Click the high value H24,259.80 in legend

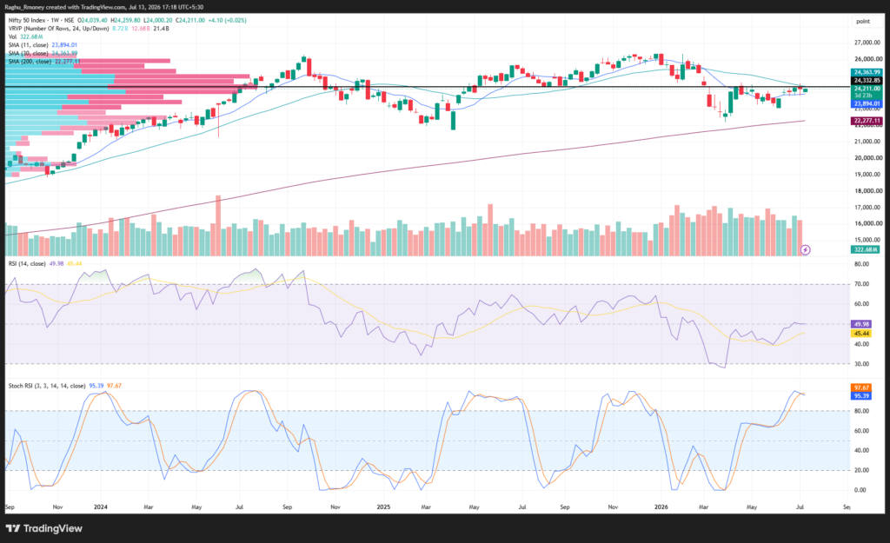pyautogui.click(x=125, y=20)
